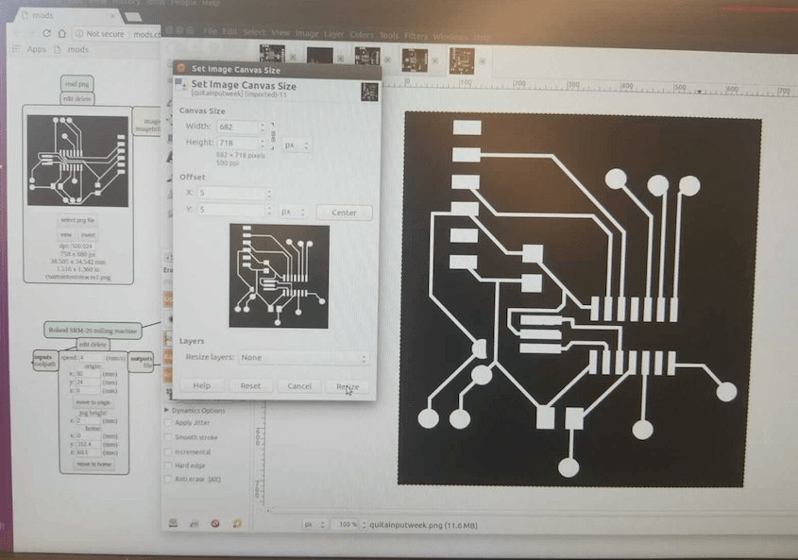798x560 pixels.
Task: Click the image thumbnail in dialog header
Action: [x=369, y=92]
